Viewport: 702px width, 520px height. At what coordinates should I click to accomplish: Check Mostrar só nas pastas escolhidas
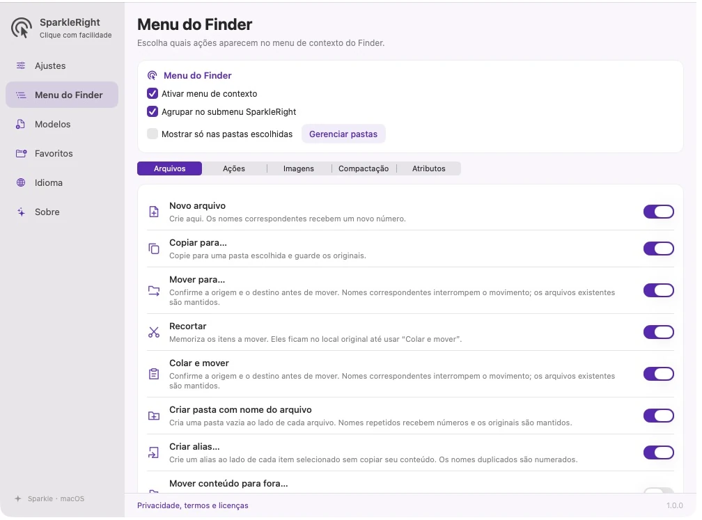click(153, 134)
